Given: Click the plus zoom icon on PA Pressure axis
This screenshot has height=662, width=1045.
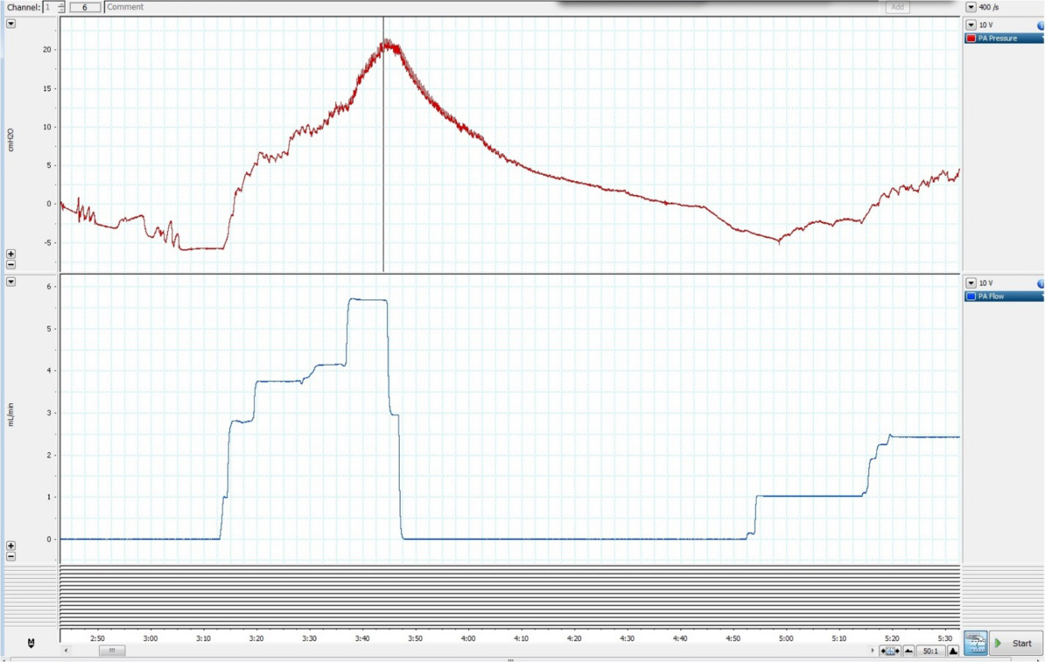Looking at the screenshot, I should click(10, 254).
